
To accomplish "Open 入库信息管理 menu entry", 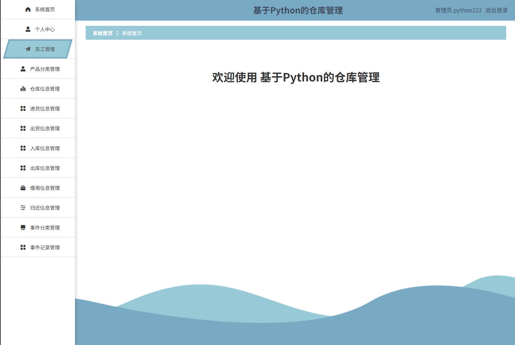I will click(38, 148).
